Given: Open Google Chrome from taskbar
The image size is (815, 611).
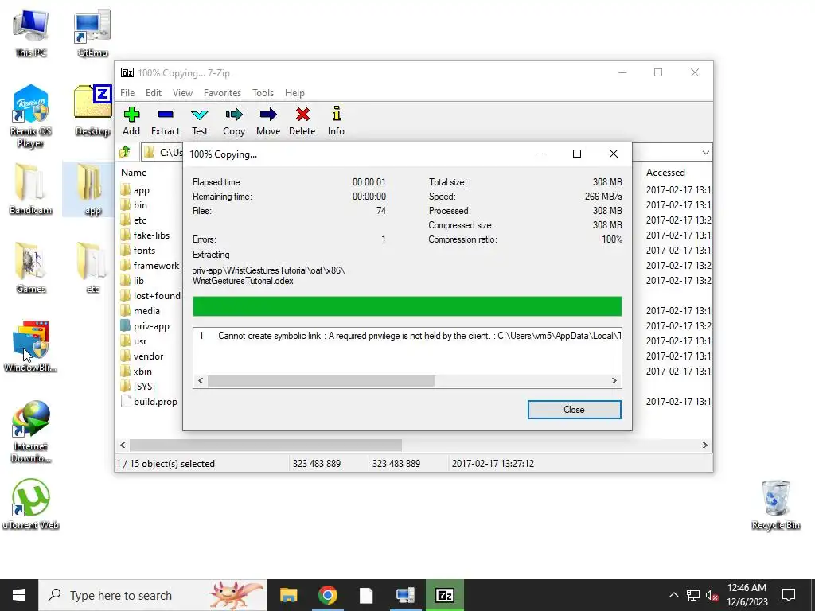Looking at the screenshot, I should [327, 595].
